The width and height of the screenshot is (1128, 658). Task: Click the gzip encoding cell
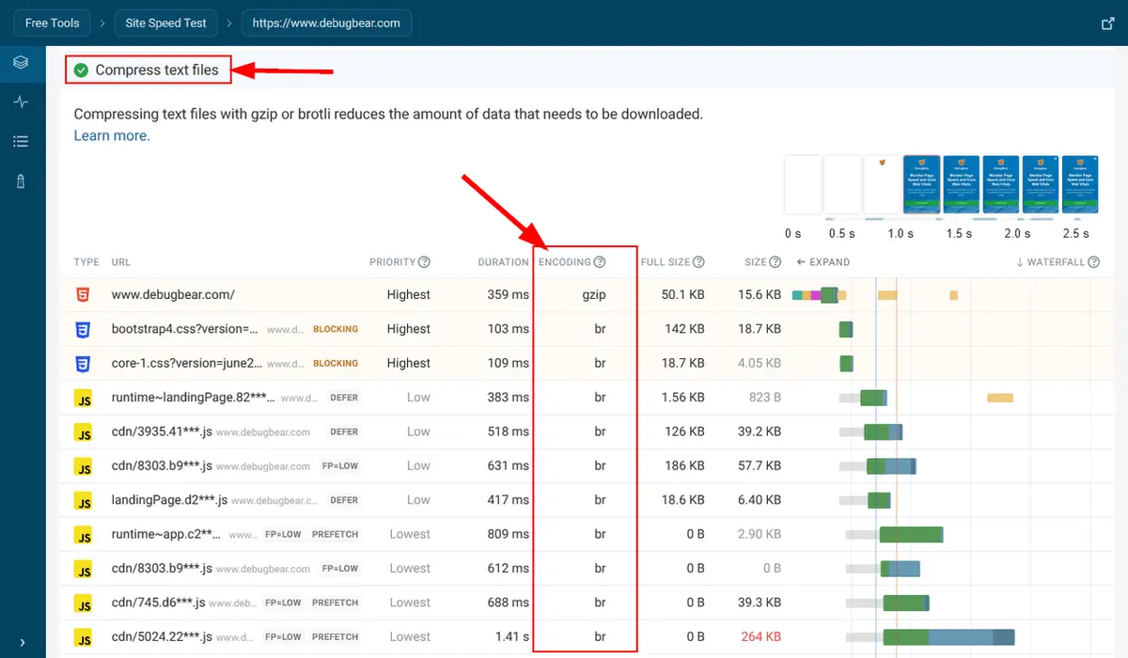594,294
